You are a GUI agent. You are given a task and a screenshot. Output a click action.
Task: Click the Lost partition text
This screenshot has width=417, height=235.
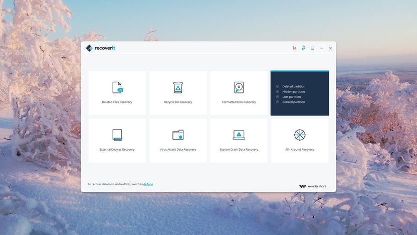[x=292, y=97]
